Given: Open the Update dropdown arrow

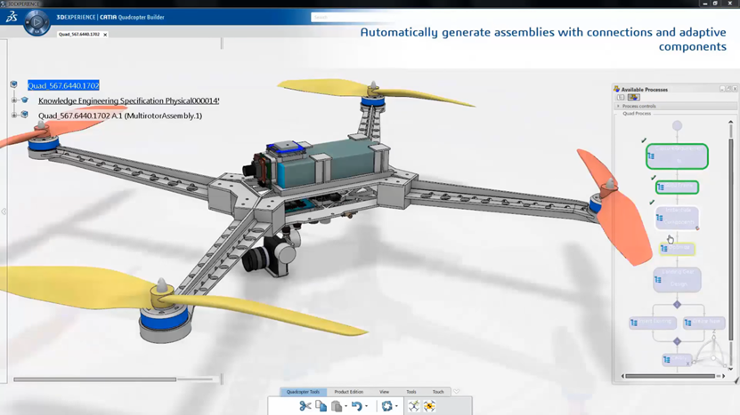Looking at the screenshot, I should point(396,406).
